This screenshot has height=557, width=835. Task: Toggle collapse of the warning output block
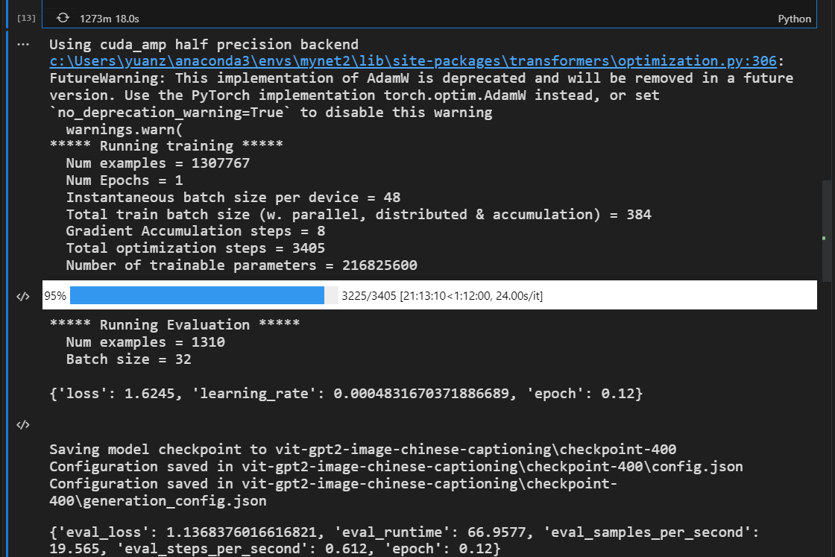[23, 44]
